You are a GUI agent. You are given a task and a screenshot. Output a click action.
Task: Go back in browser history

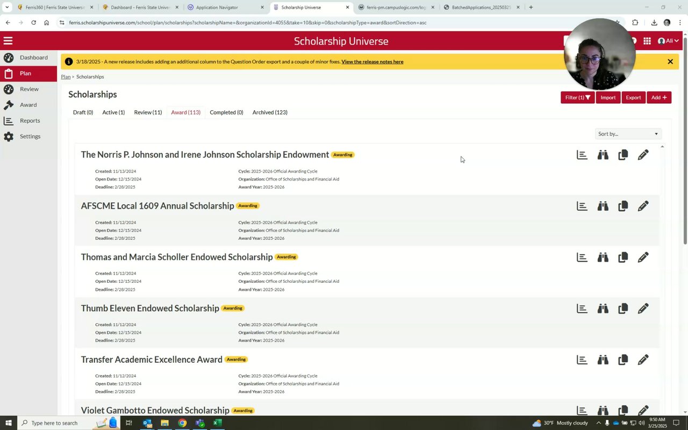(8, 23)
